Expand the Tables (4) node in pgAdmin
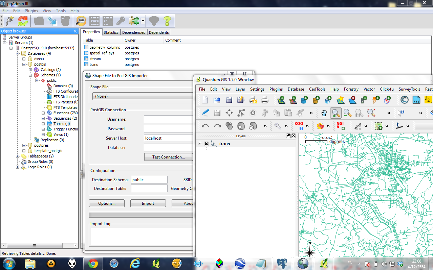Image resolution: width=433 pixels, height=270 pixels. (44, 123)
